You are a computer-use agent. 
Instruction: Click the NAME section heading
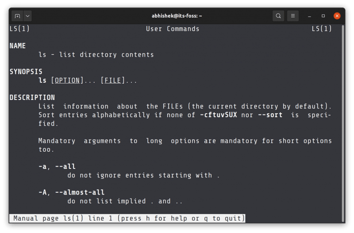pos(18,46)
